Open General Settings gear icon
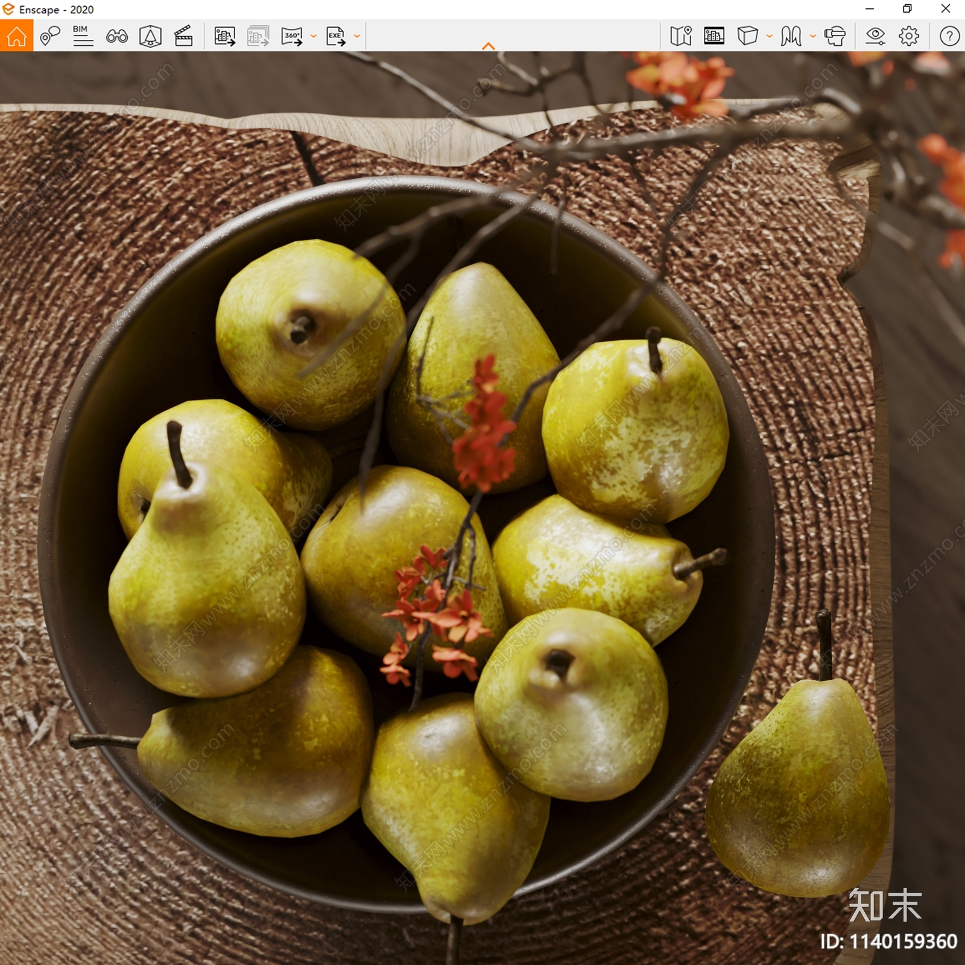 [909, 36]
